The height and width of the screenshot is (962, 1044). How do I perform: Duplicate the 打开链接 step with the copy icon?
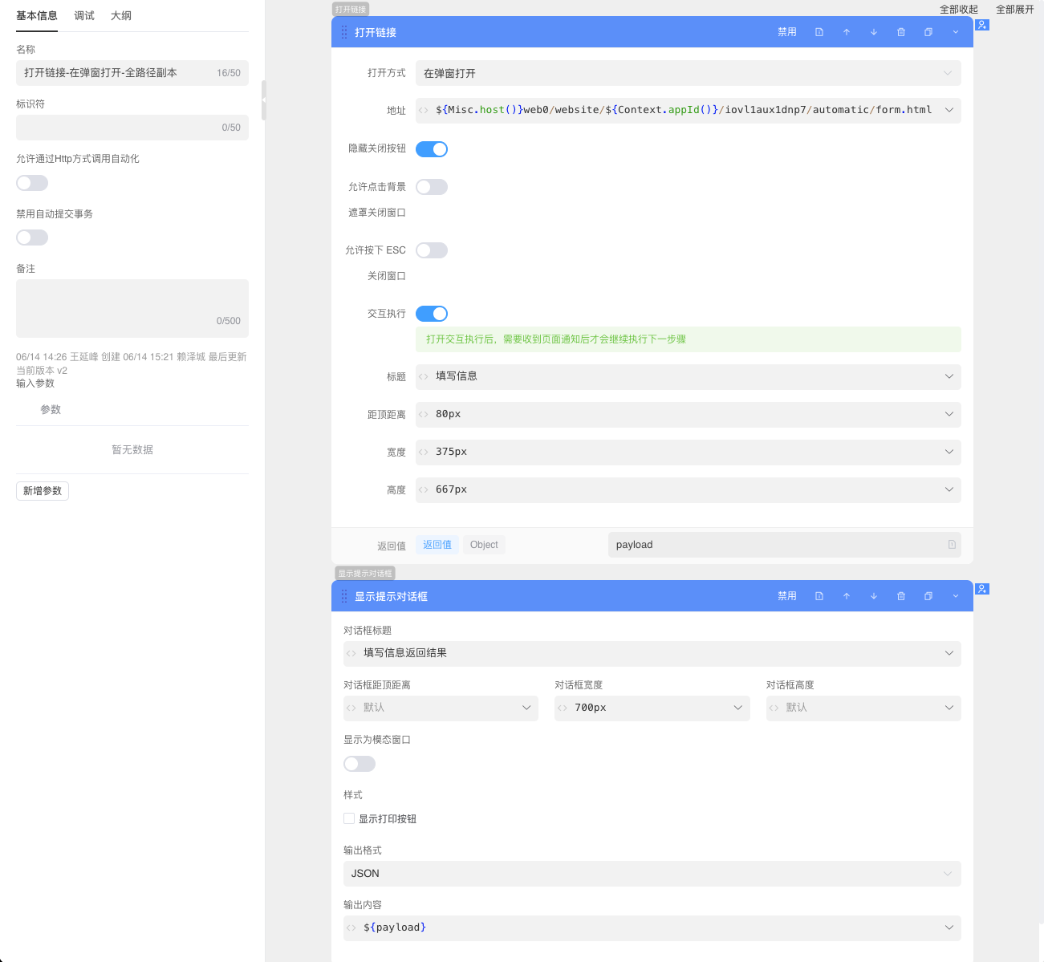(928, 32)
